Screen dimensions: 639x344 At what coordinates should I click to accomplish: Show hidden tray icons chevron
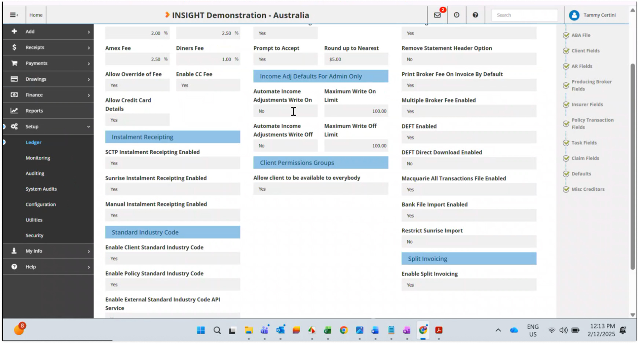498,330
